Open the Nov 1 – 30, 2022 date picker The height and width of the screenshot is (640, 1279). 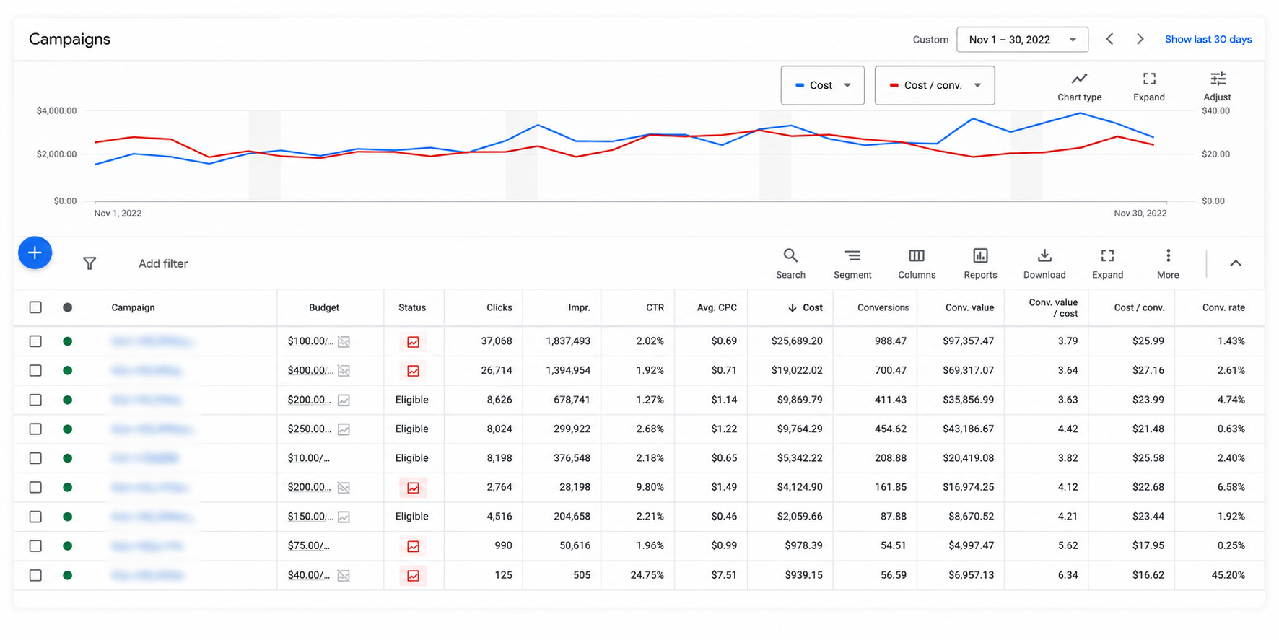point(1022,40)
